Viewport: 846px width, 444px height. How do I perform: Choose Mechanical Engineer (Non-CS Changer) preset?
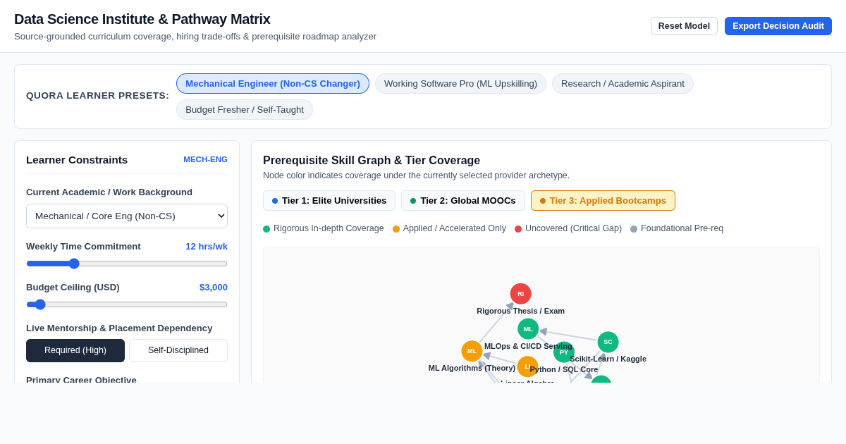pyautogui.click(x=273, y=84)
